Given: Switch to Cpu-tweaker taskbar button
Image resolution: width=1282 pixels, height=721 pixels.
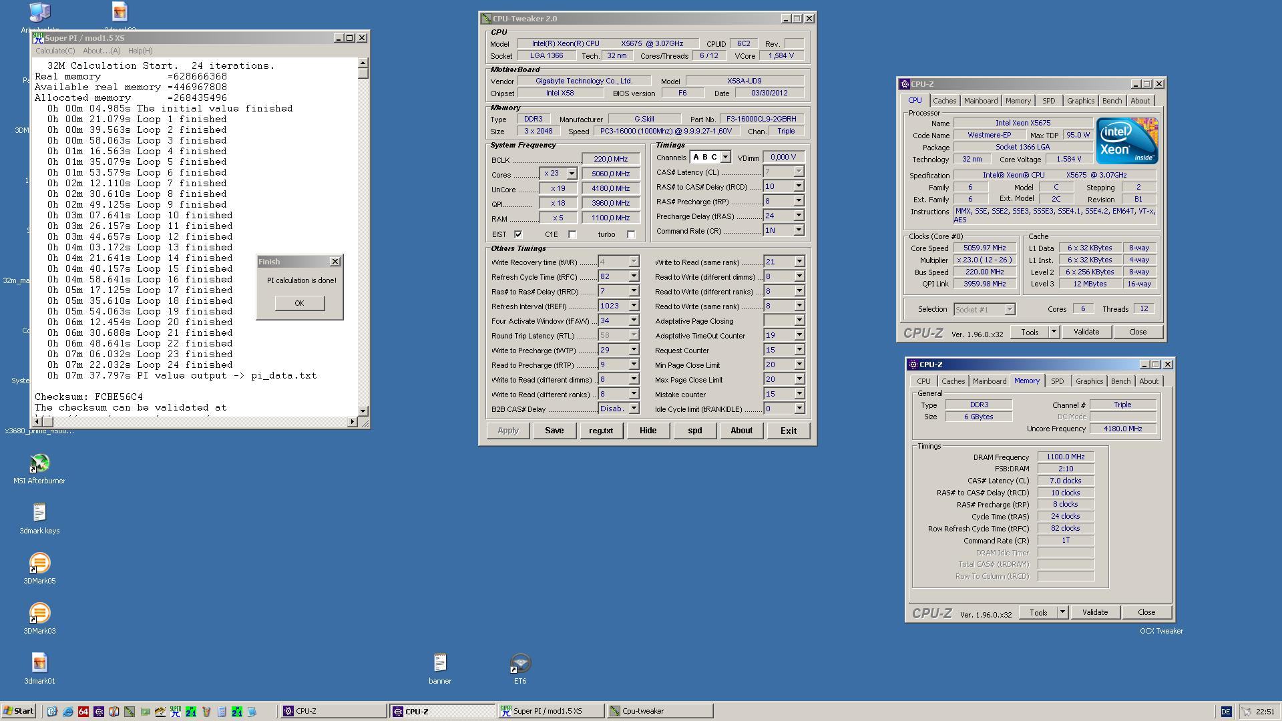Looking at the screenshot, I should coord(660,711).
